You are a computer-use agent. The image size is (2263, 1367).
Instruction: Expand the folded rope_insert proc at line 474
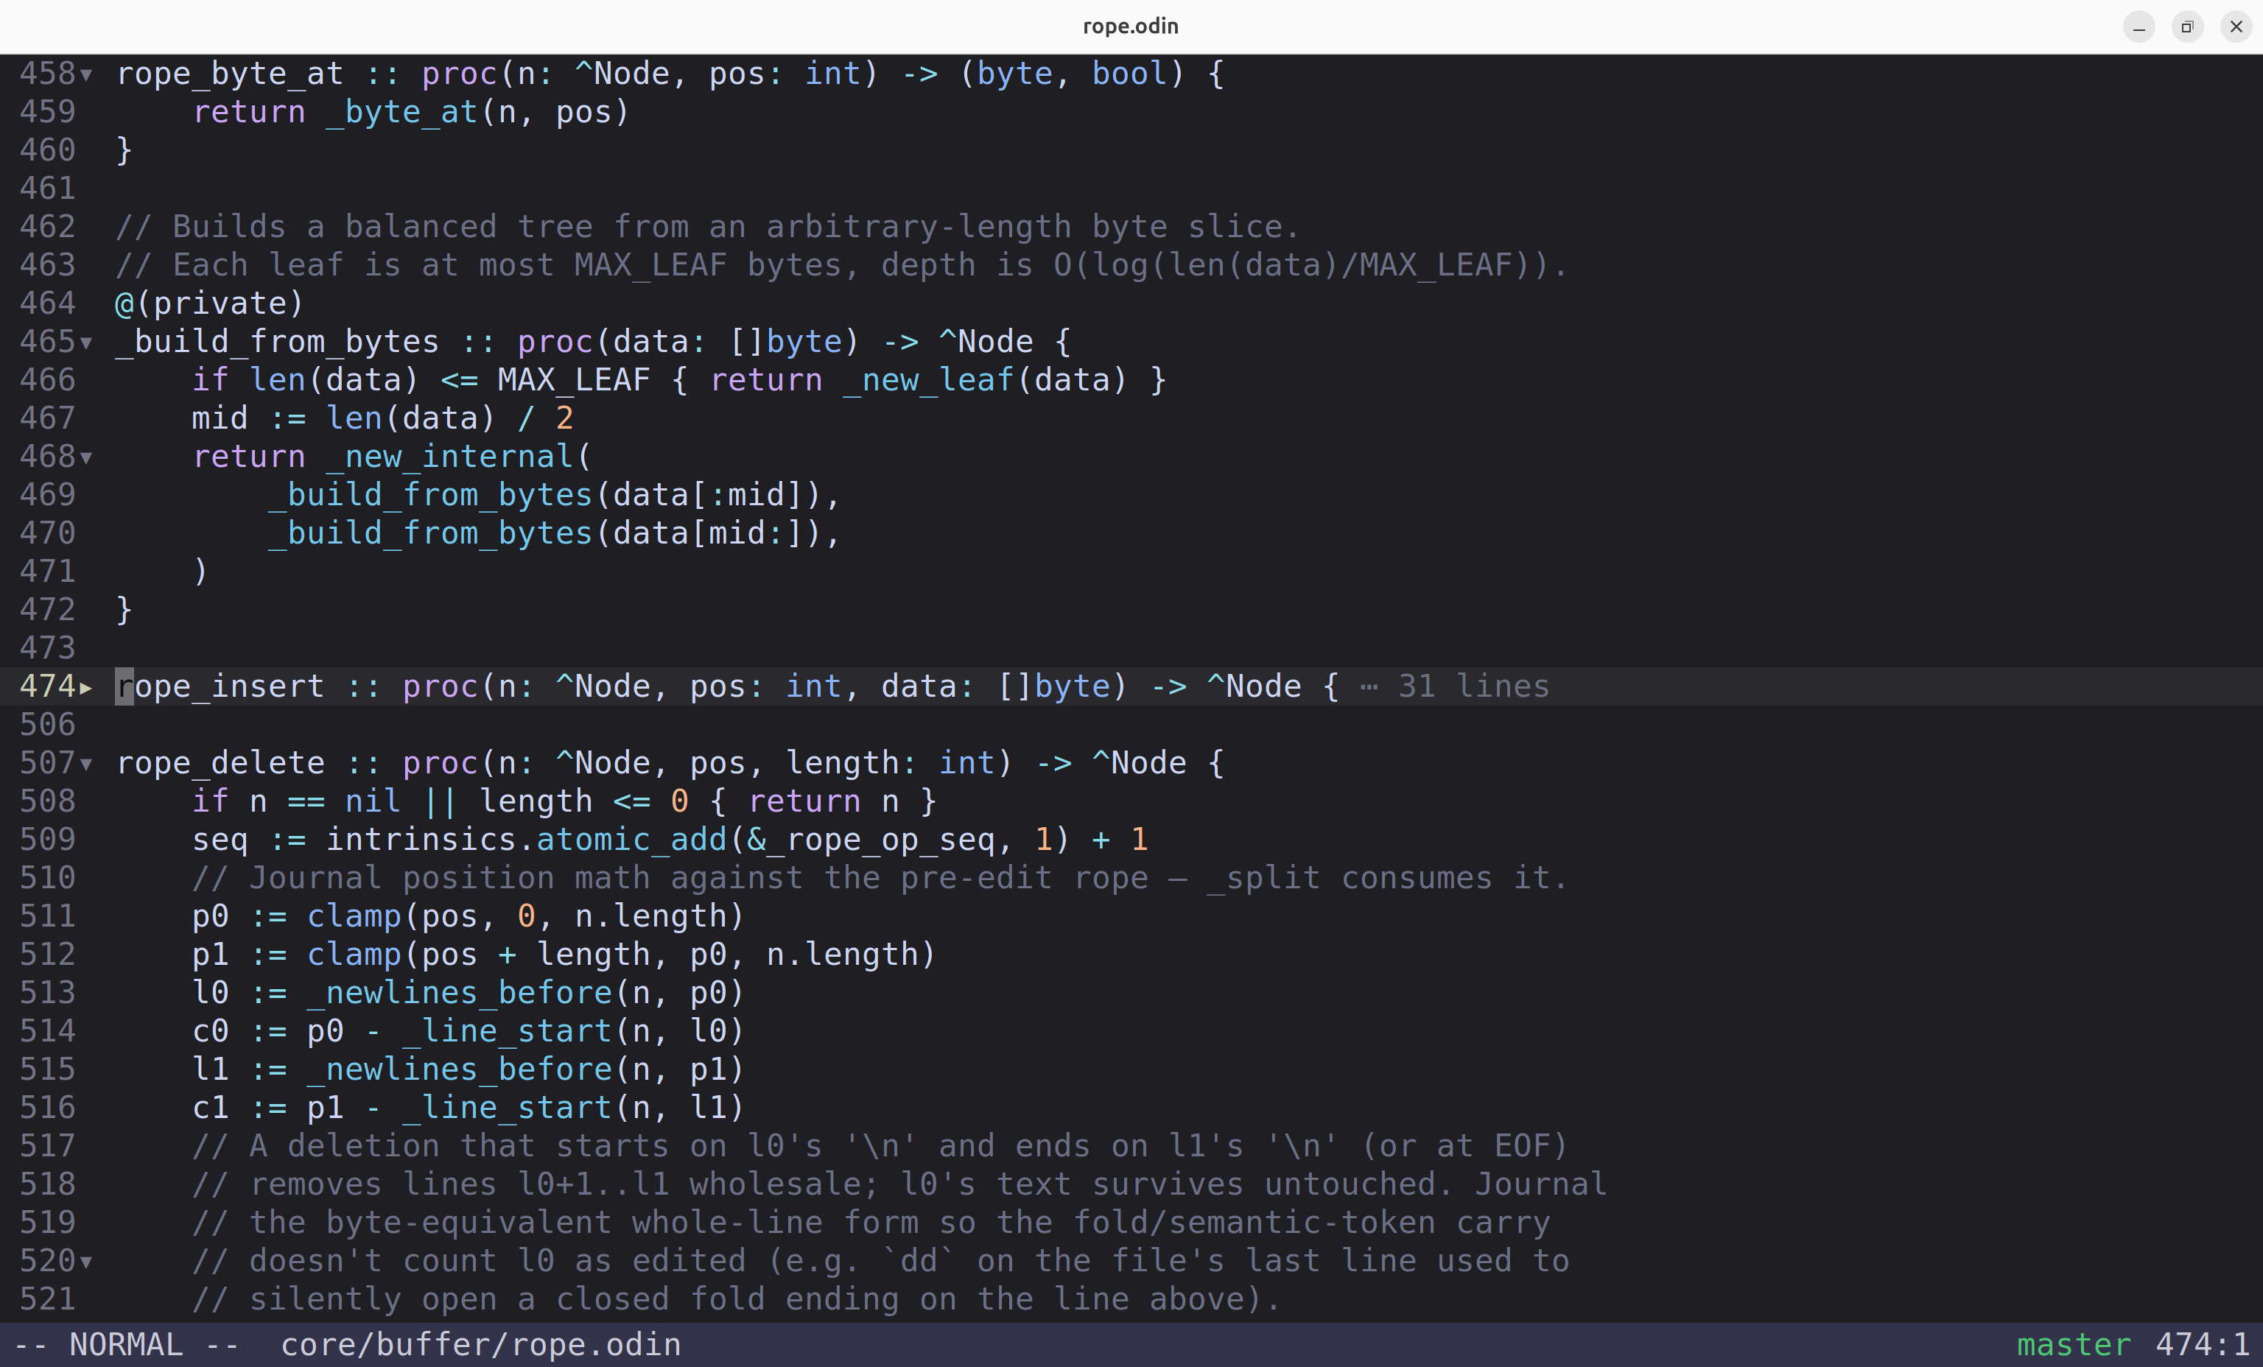(86, 686)
